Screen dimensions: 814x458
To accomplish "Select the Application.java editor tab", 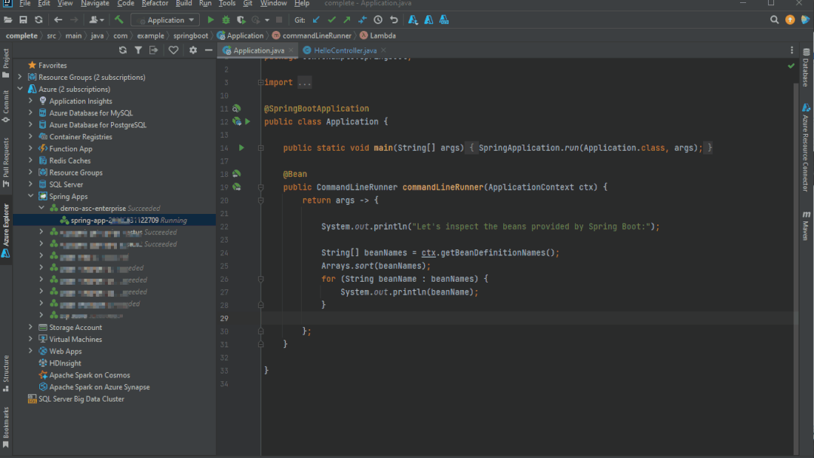I will click(x=259, y=50).
